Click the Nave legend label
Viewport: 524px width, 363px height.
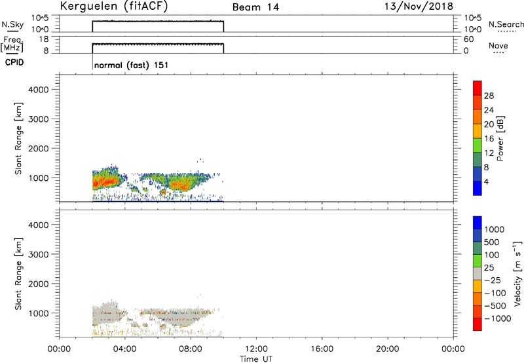(x=498, y=46)
